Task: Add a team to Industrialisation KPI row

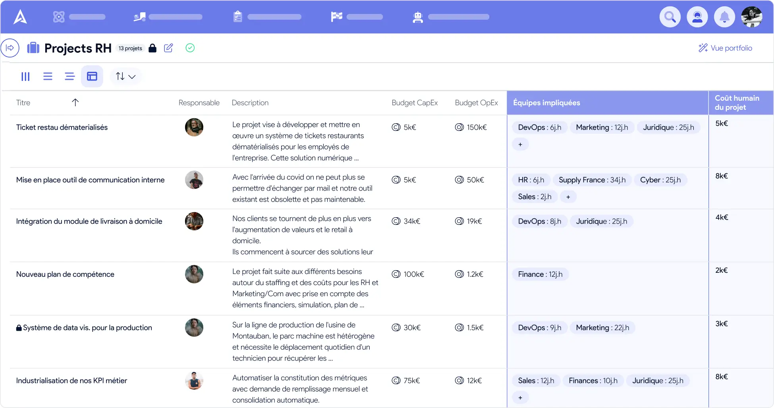Action: pos(520,398)
